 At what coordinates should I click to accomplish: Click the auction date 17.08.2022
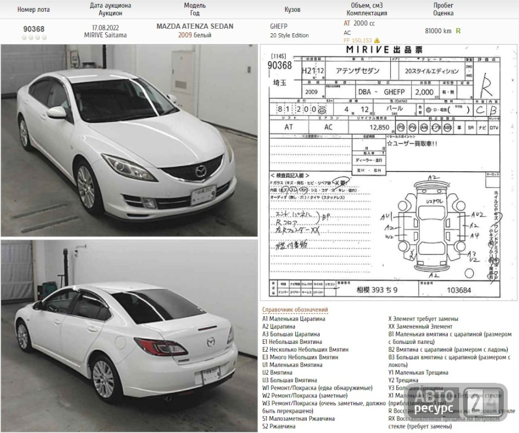tap(105, 28)
